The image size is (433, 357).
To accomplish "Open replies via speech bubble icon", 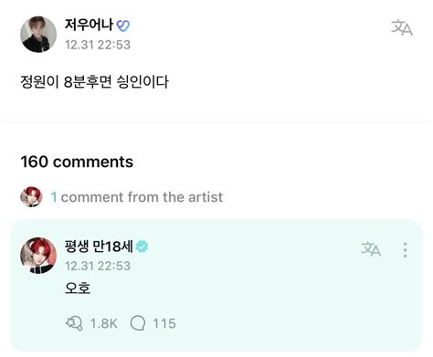I will (x=138, y=323).
